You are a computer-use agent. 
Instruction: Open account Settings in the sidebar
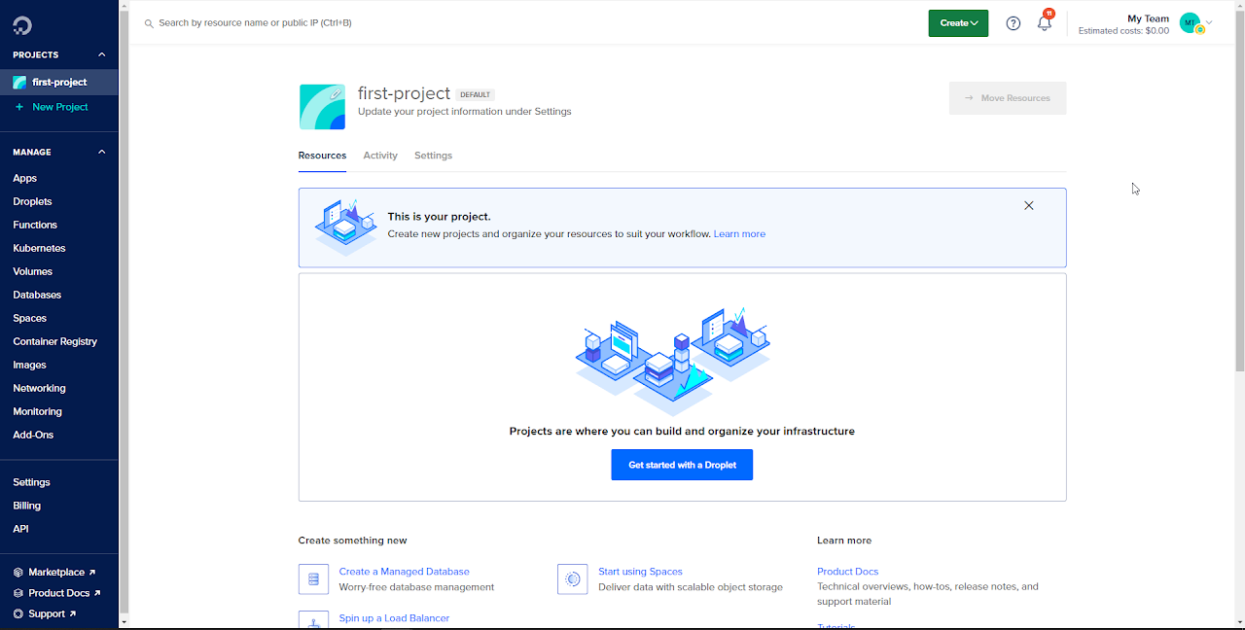point(31,482)
